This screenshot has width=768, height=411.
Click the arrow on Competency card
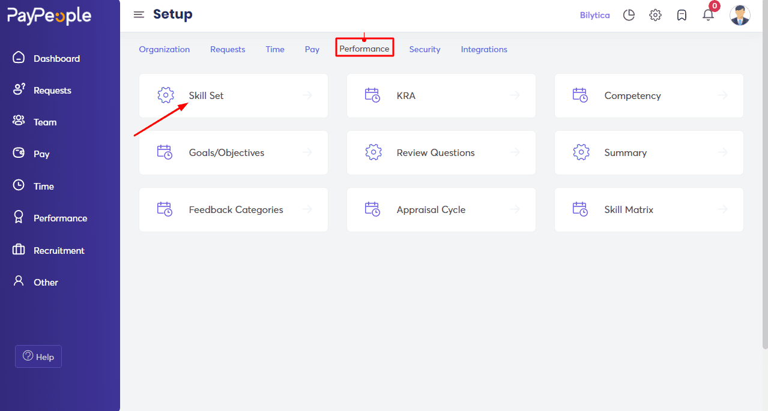click(x=722, y=95)
